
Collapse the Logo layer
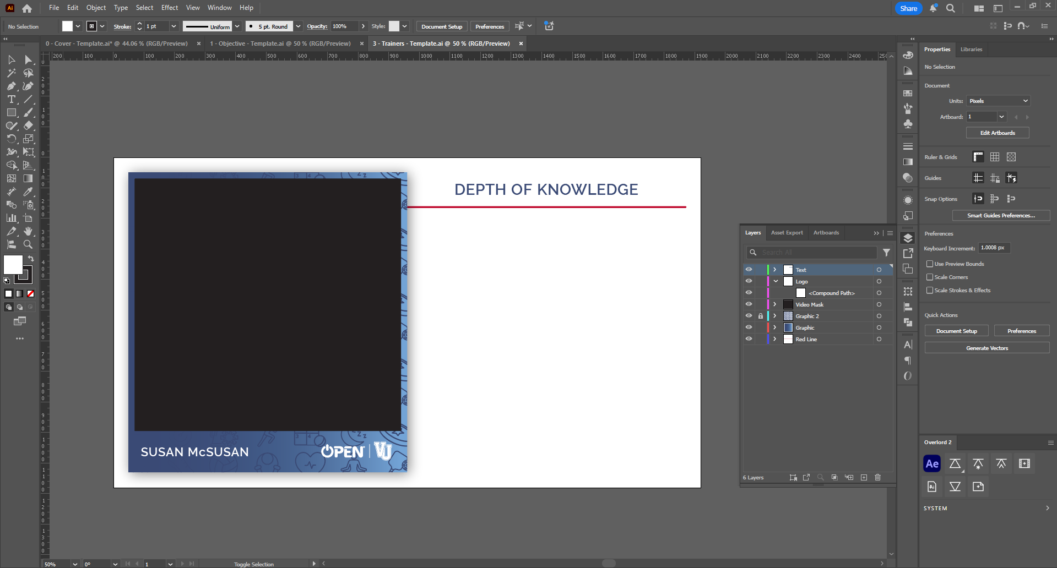coord(776,281)
